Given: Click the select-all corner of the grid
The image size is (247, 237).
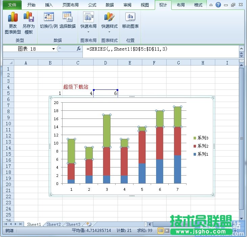Looking at the screenshot, I should [x=8, y=63].
